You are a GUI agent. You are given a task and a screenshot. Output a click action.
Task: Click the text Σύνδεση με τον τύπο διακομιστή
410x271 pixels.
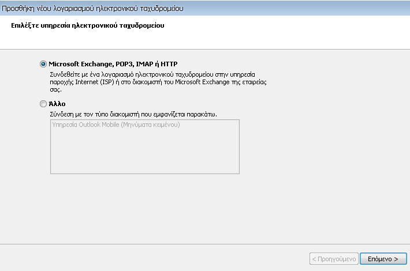click(133, 114)
